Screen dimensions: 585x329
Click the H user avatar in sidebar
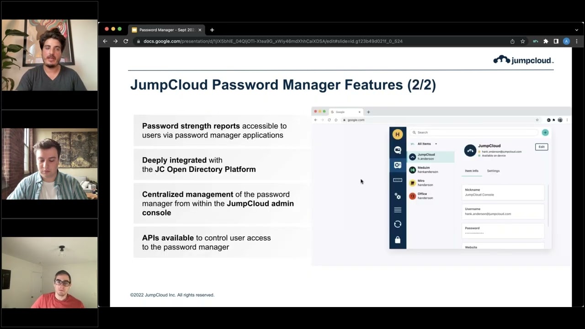click(398, 134)
